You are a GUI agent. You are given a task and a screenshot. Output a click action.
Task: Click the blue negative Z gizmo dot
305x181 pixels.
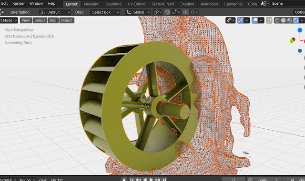300,51
